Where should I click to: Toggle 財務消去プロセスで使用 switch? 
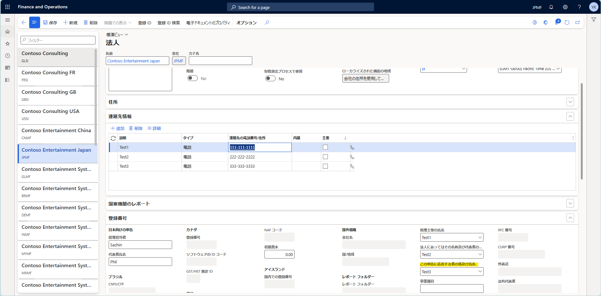click(x=271, y=79)
